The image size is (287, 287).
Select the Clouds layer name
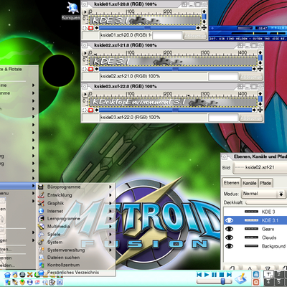coord(269,237)
